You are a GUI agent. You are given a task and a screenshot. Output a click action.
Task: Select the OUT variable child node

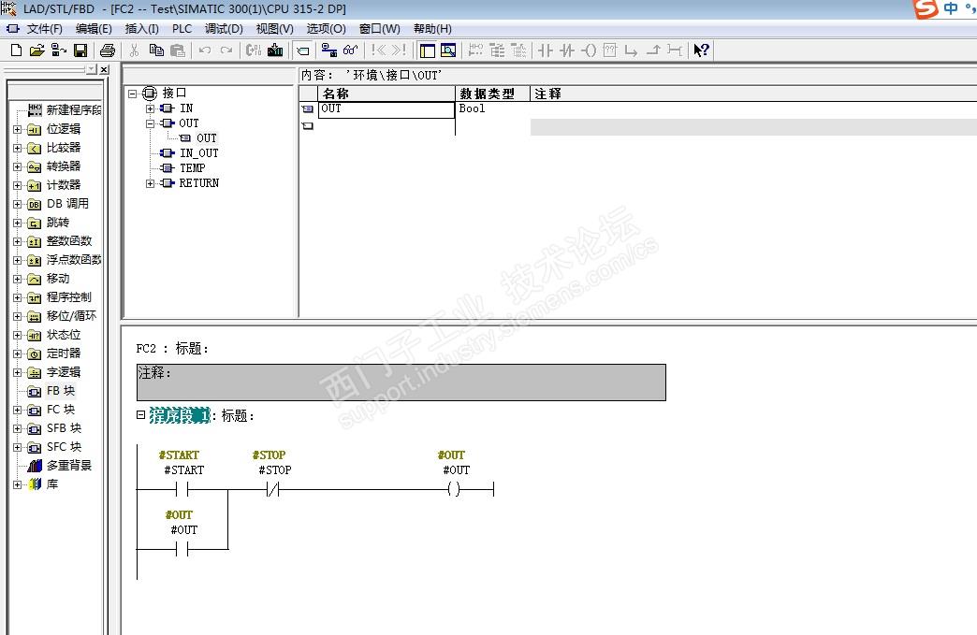(x=206, y=138)
